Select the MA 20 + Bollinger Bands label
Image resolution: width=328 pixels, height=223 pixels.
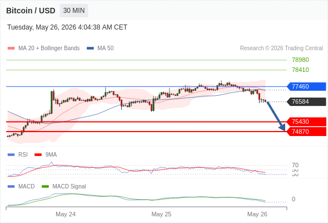49,49
